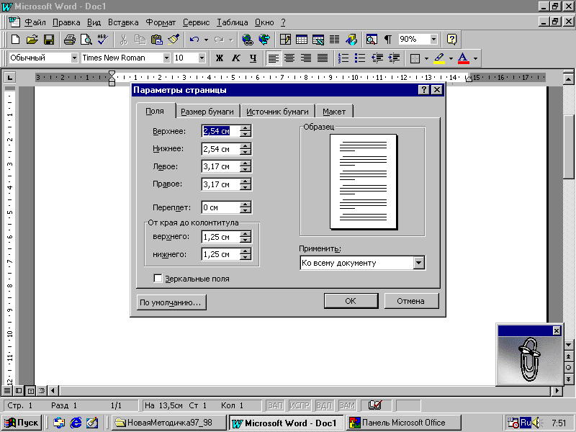
Task: Show the Web toolbar
Action: pyautogui.click(x=264, y=40)
